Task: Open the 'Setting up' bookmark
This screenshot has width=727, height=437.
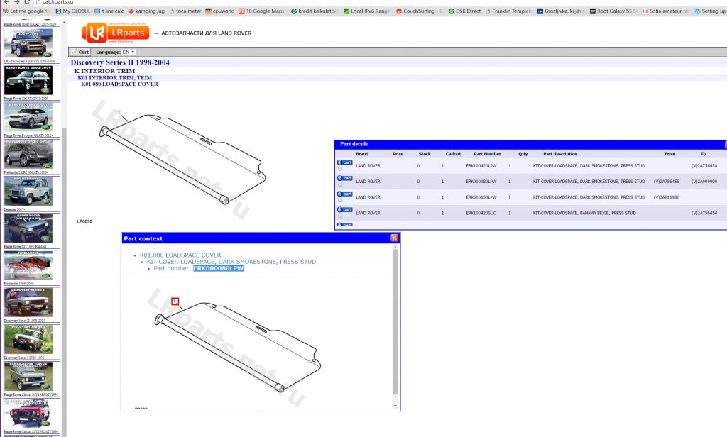Action: (x=710, y=11)
